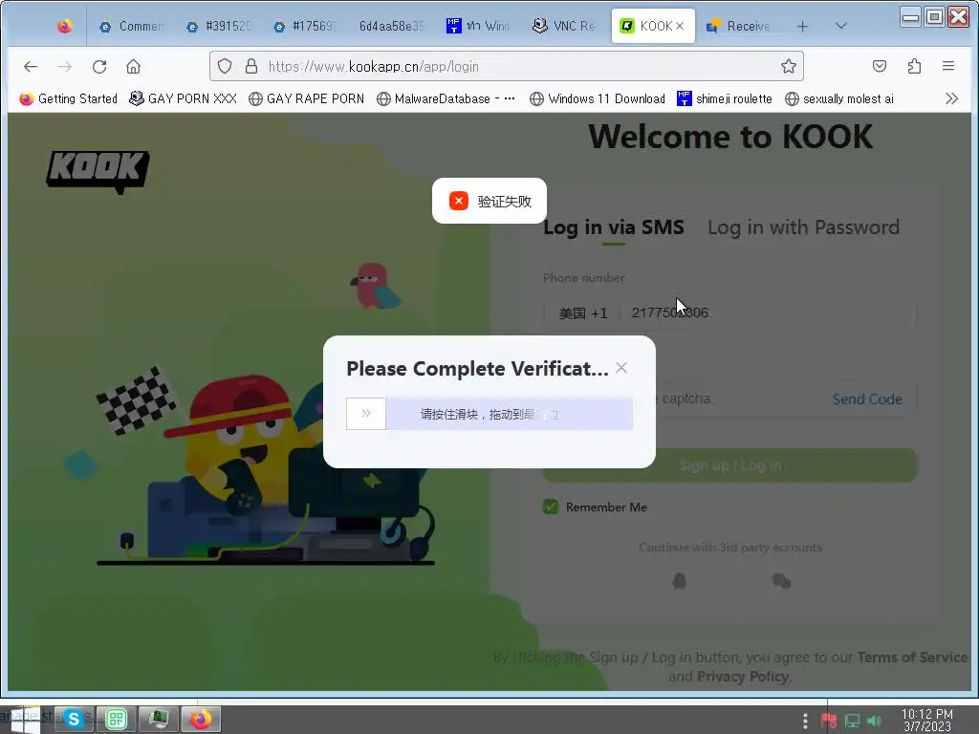Open the Windows 11 Download bookmark
This screenshot has height=734, width=979.
click(x=597, y=98)
